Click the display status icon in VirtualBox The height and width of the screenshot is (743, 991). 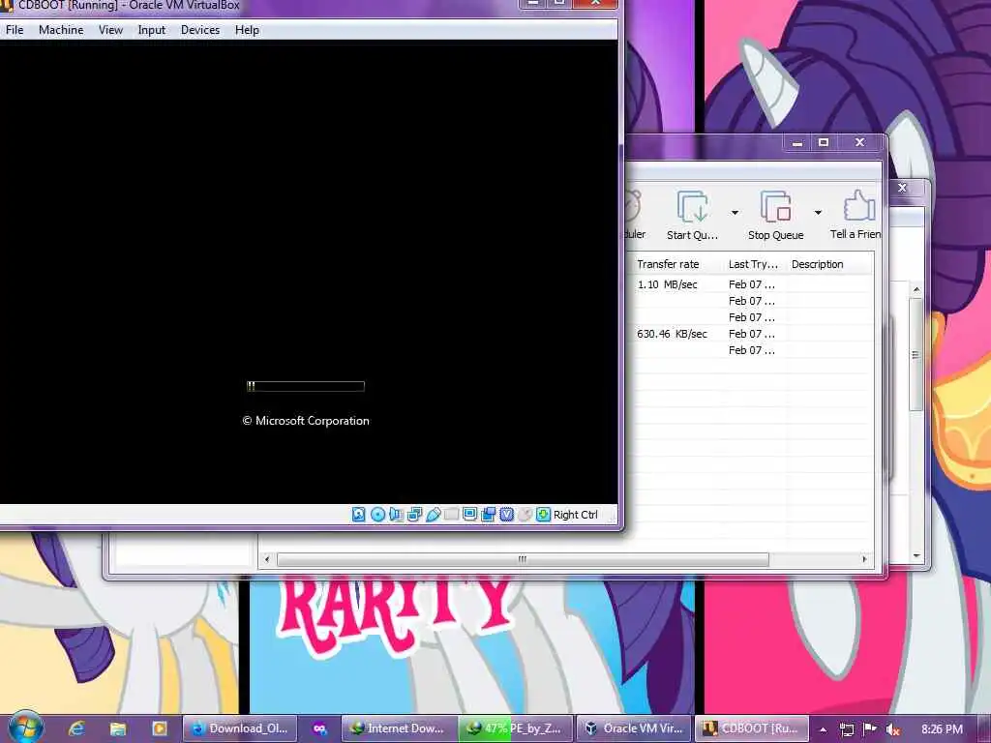(x=469, y=515)
